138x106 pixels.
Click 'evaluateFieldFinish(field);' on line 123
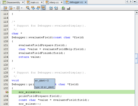(42, 53)
